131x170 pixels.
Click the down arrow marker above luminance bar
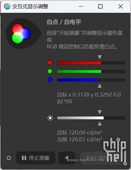[100, 112]
